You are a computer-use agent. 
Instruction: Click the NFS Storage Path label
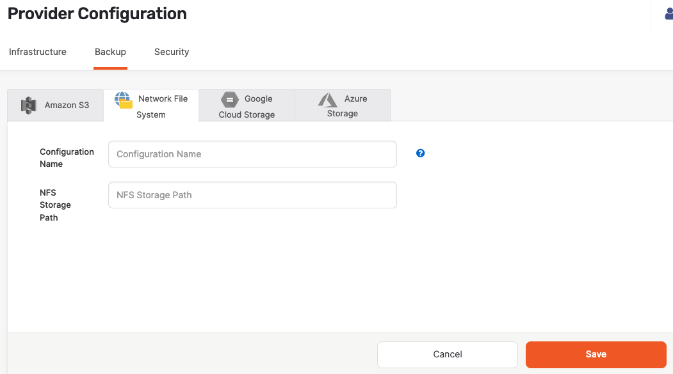pyautogui.click(x=55, y=205)
